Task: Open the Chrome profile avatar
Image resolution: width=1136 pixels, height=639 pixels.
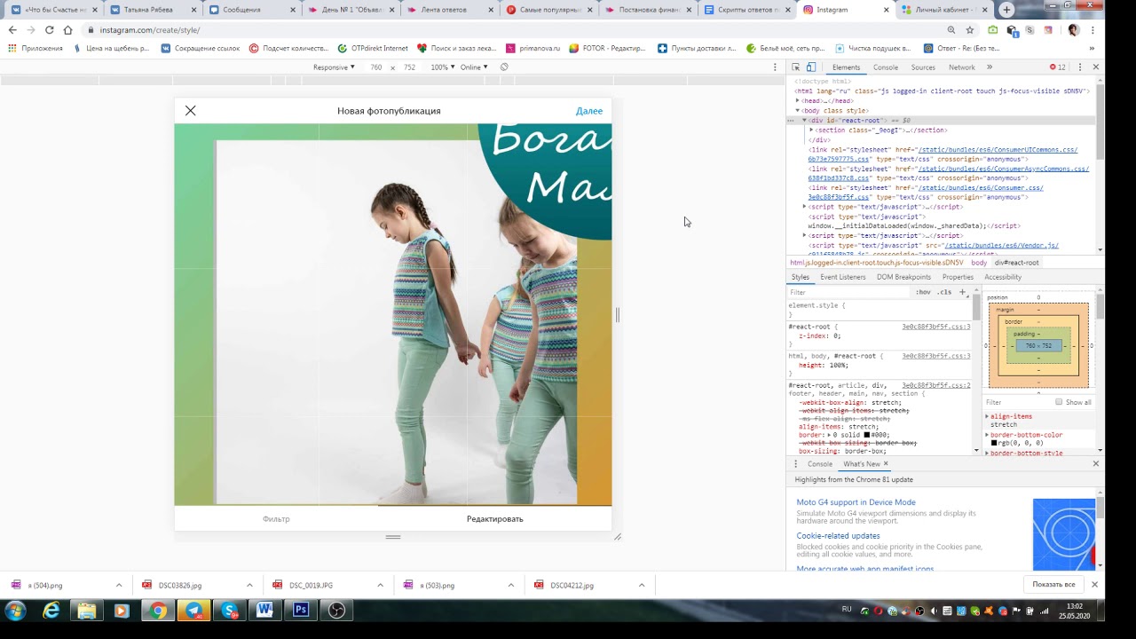Action: (x=1073, y=29)
